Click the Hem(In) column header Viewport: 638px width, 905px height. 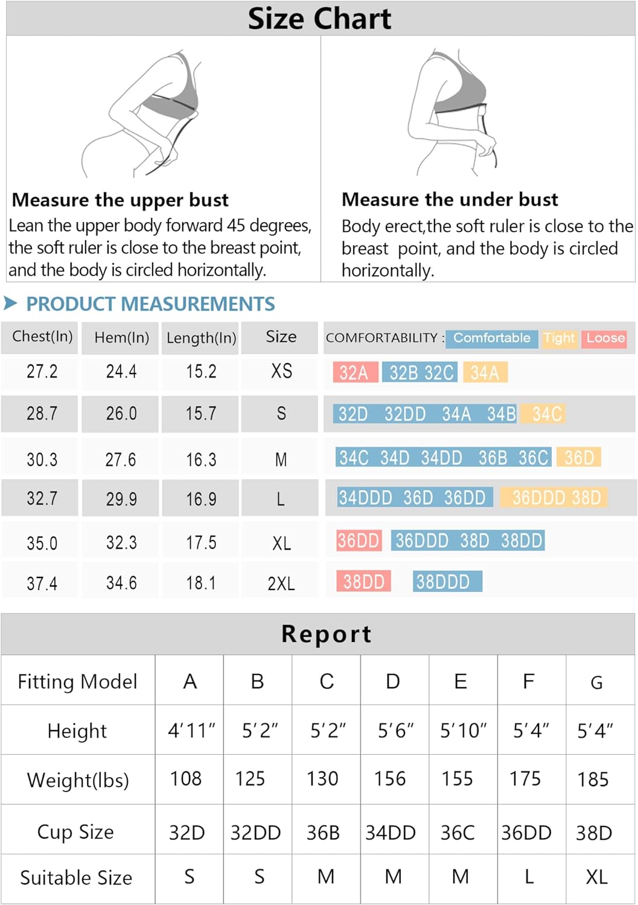[x=121, y=337]
